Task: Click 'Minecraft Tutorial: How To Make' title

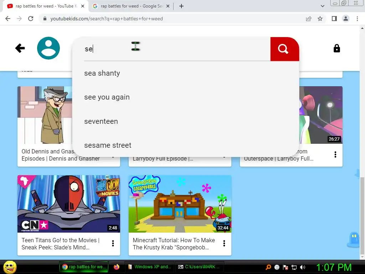Action: 174,244
